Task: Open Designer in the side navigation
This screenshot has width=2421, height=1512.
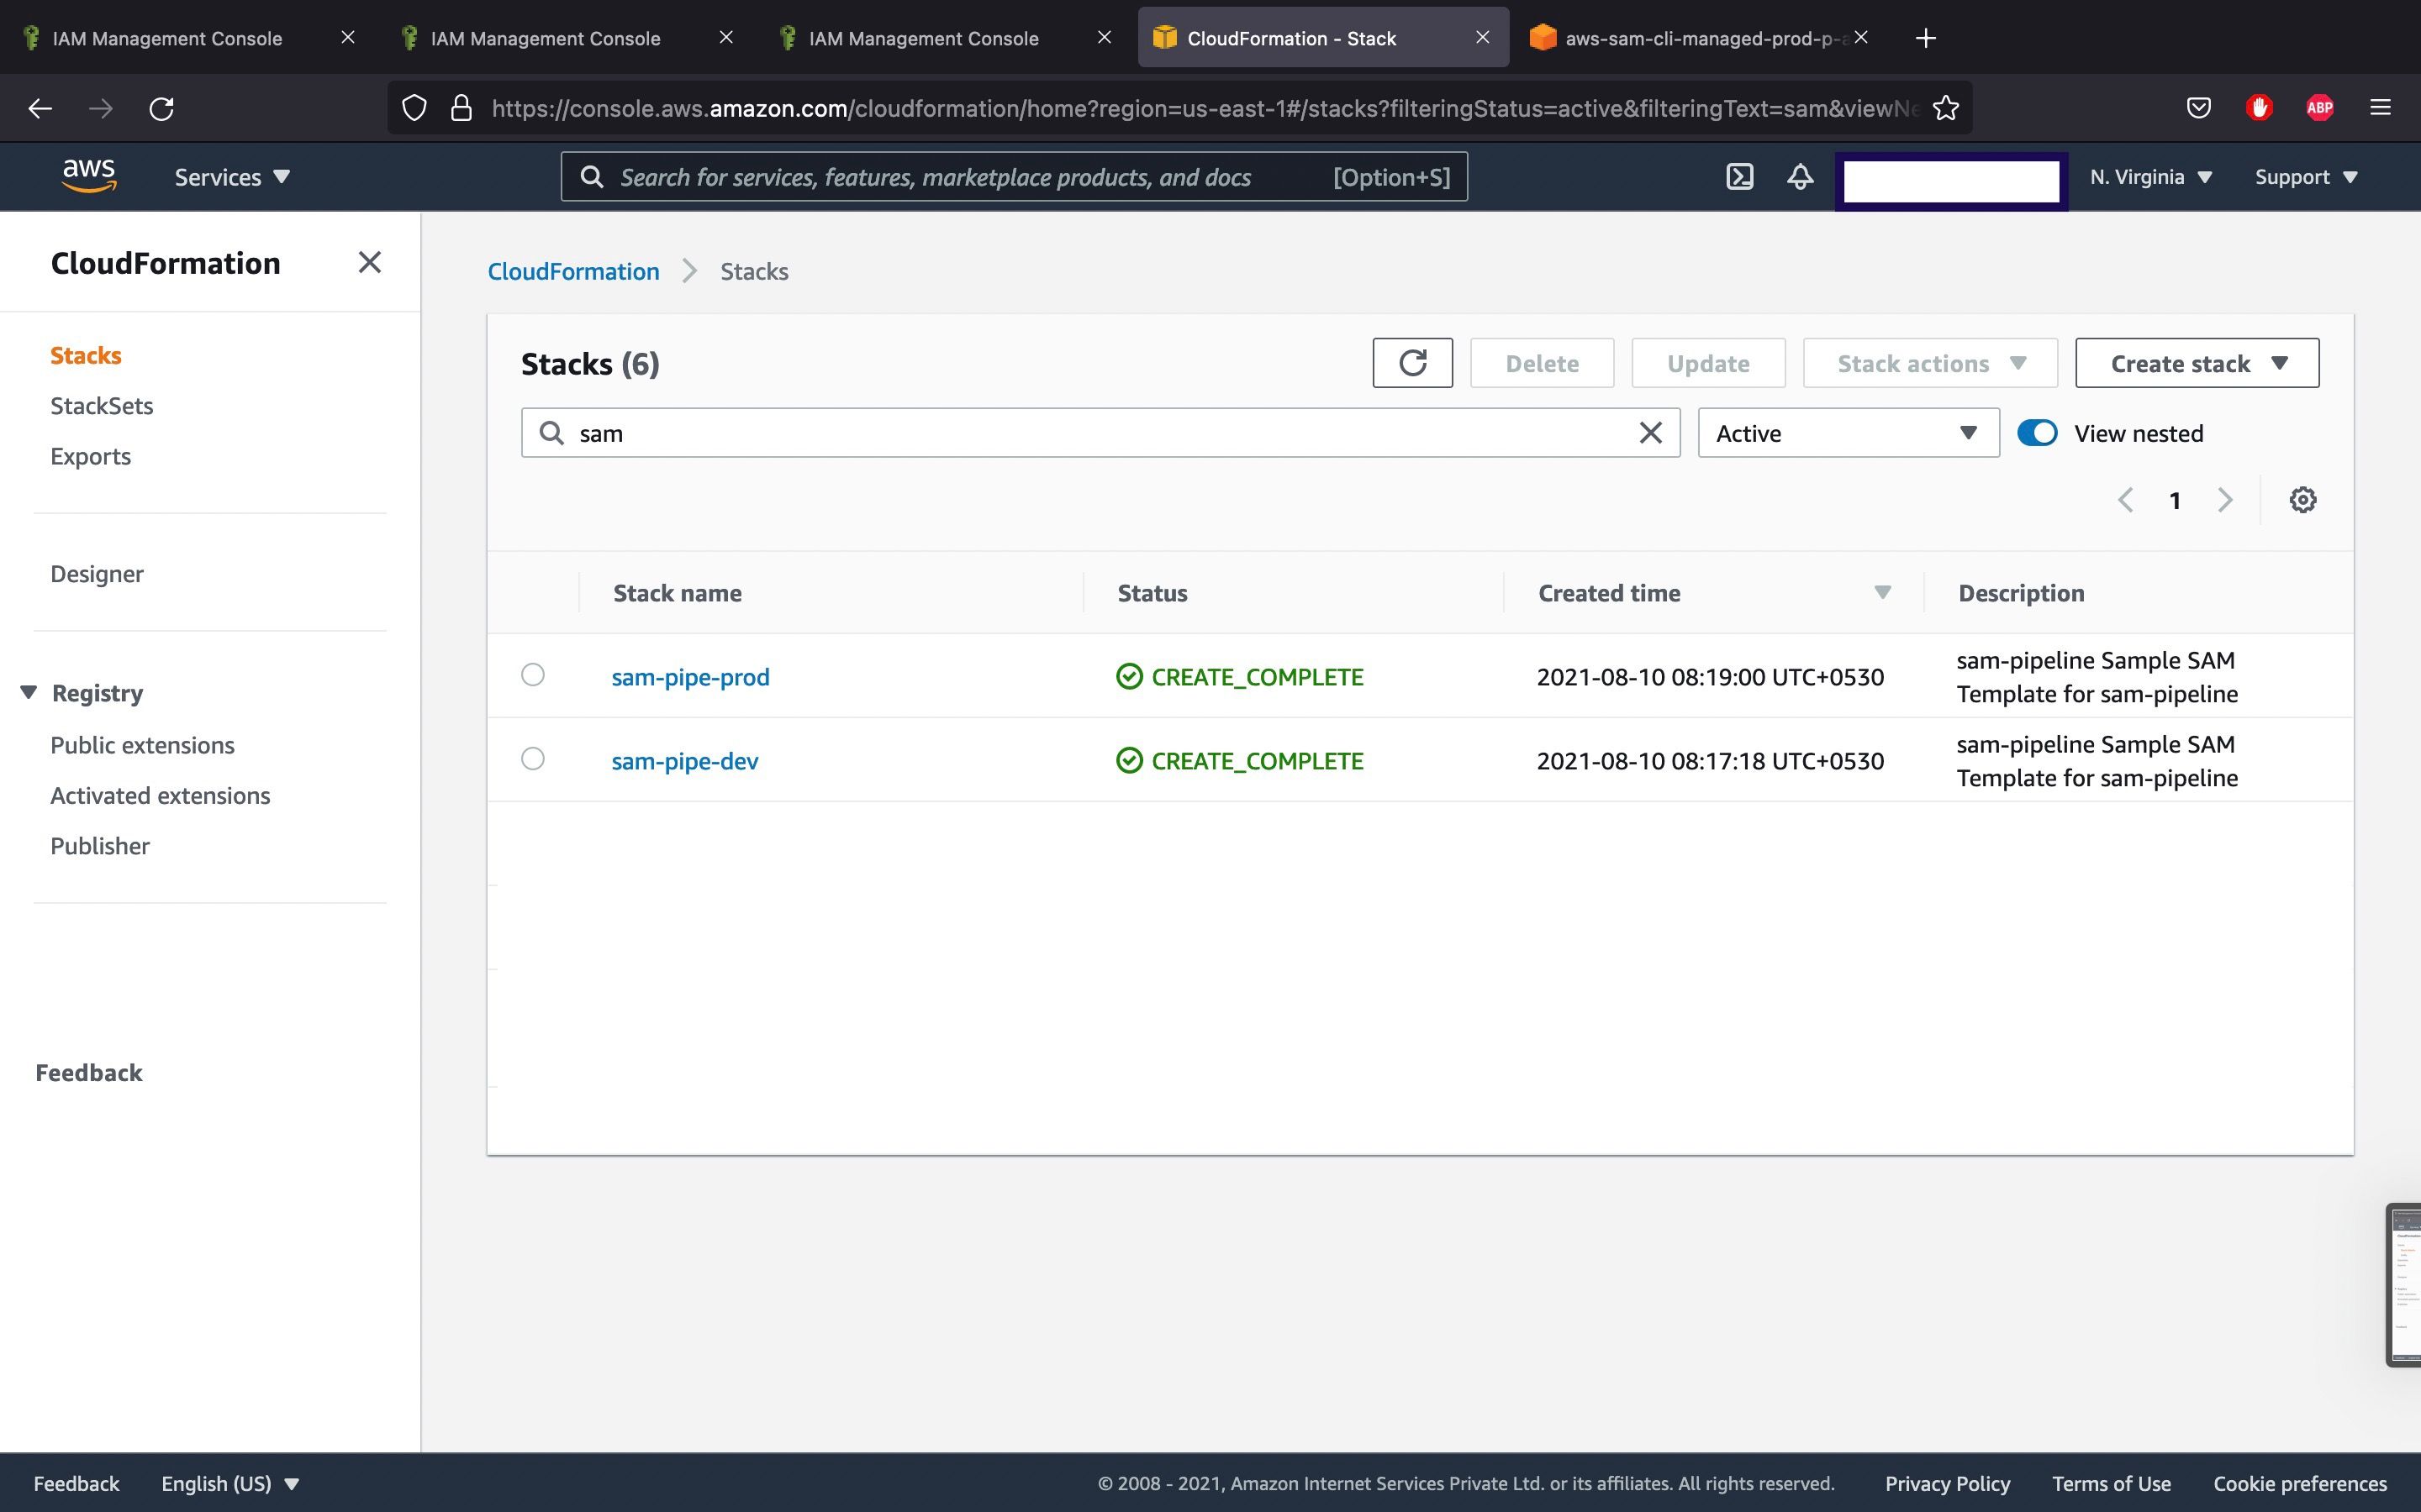Action: (x=97, y=574)
